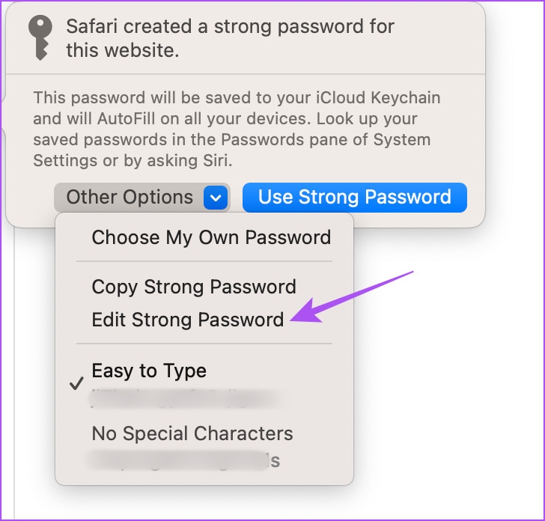Click the 'System Settings' mention in description
This screenshot has width=545, height=521.
click(232, 150)
